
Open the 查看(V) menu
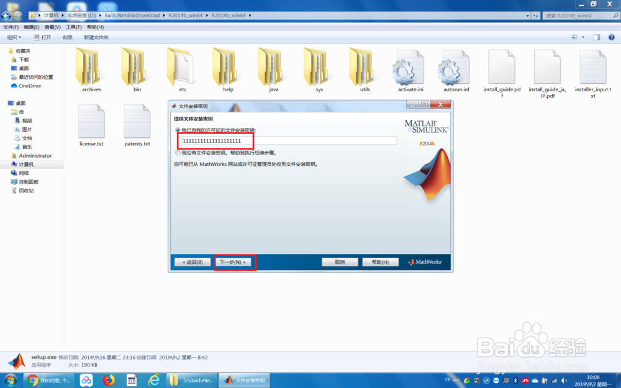tap(52, 27)
